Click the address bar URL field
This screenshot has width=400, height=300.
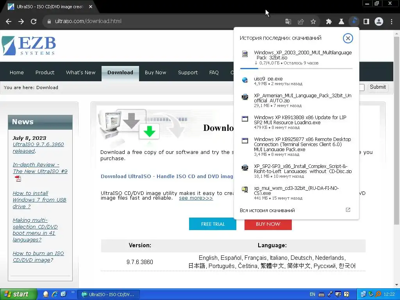pos(163,21)
